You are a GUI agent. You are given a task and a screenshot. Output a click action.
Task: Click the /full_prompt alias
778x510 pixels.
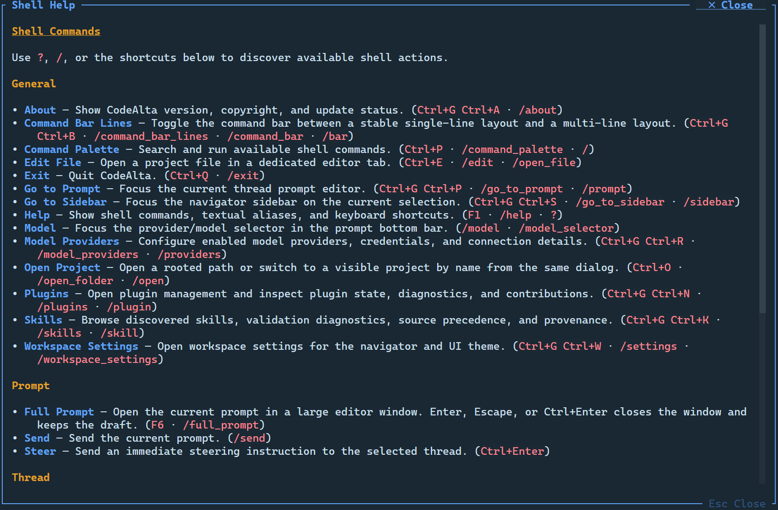[221, 425]
